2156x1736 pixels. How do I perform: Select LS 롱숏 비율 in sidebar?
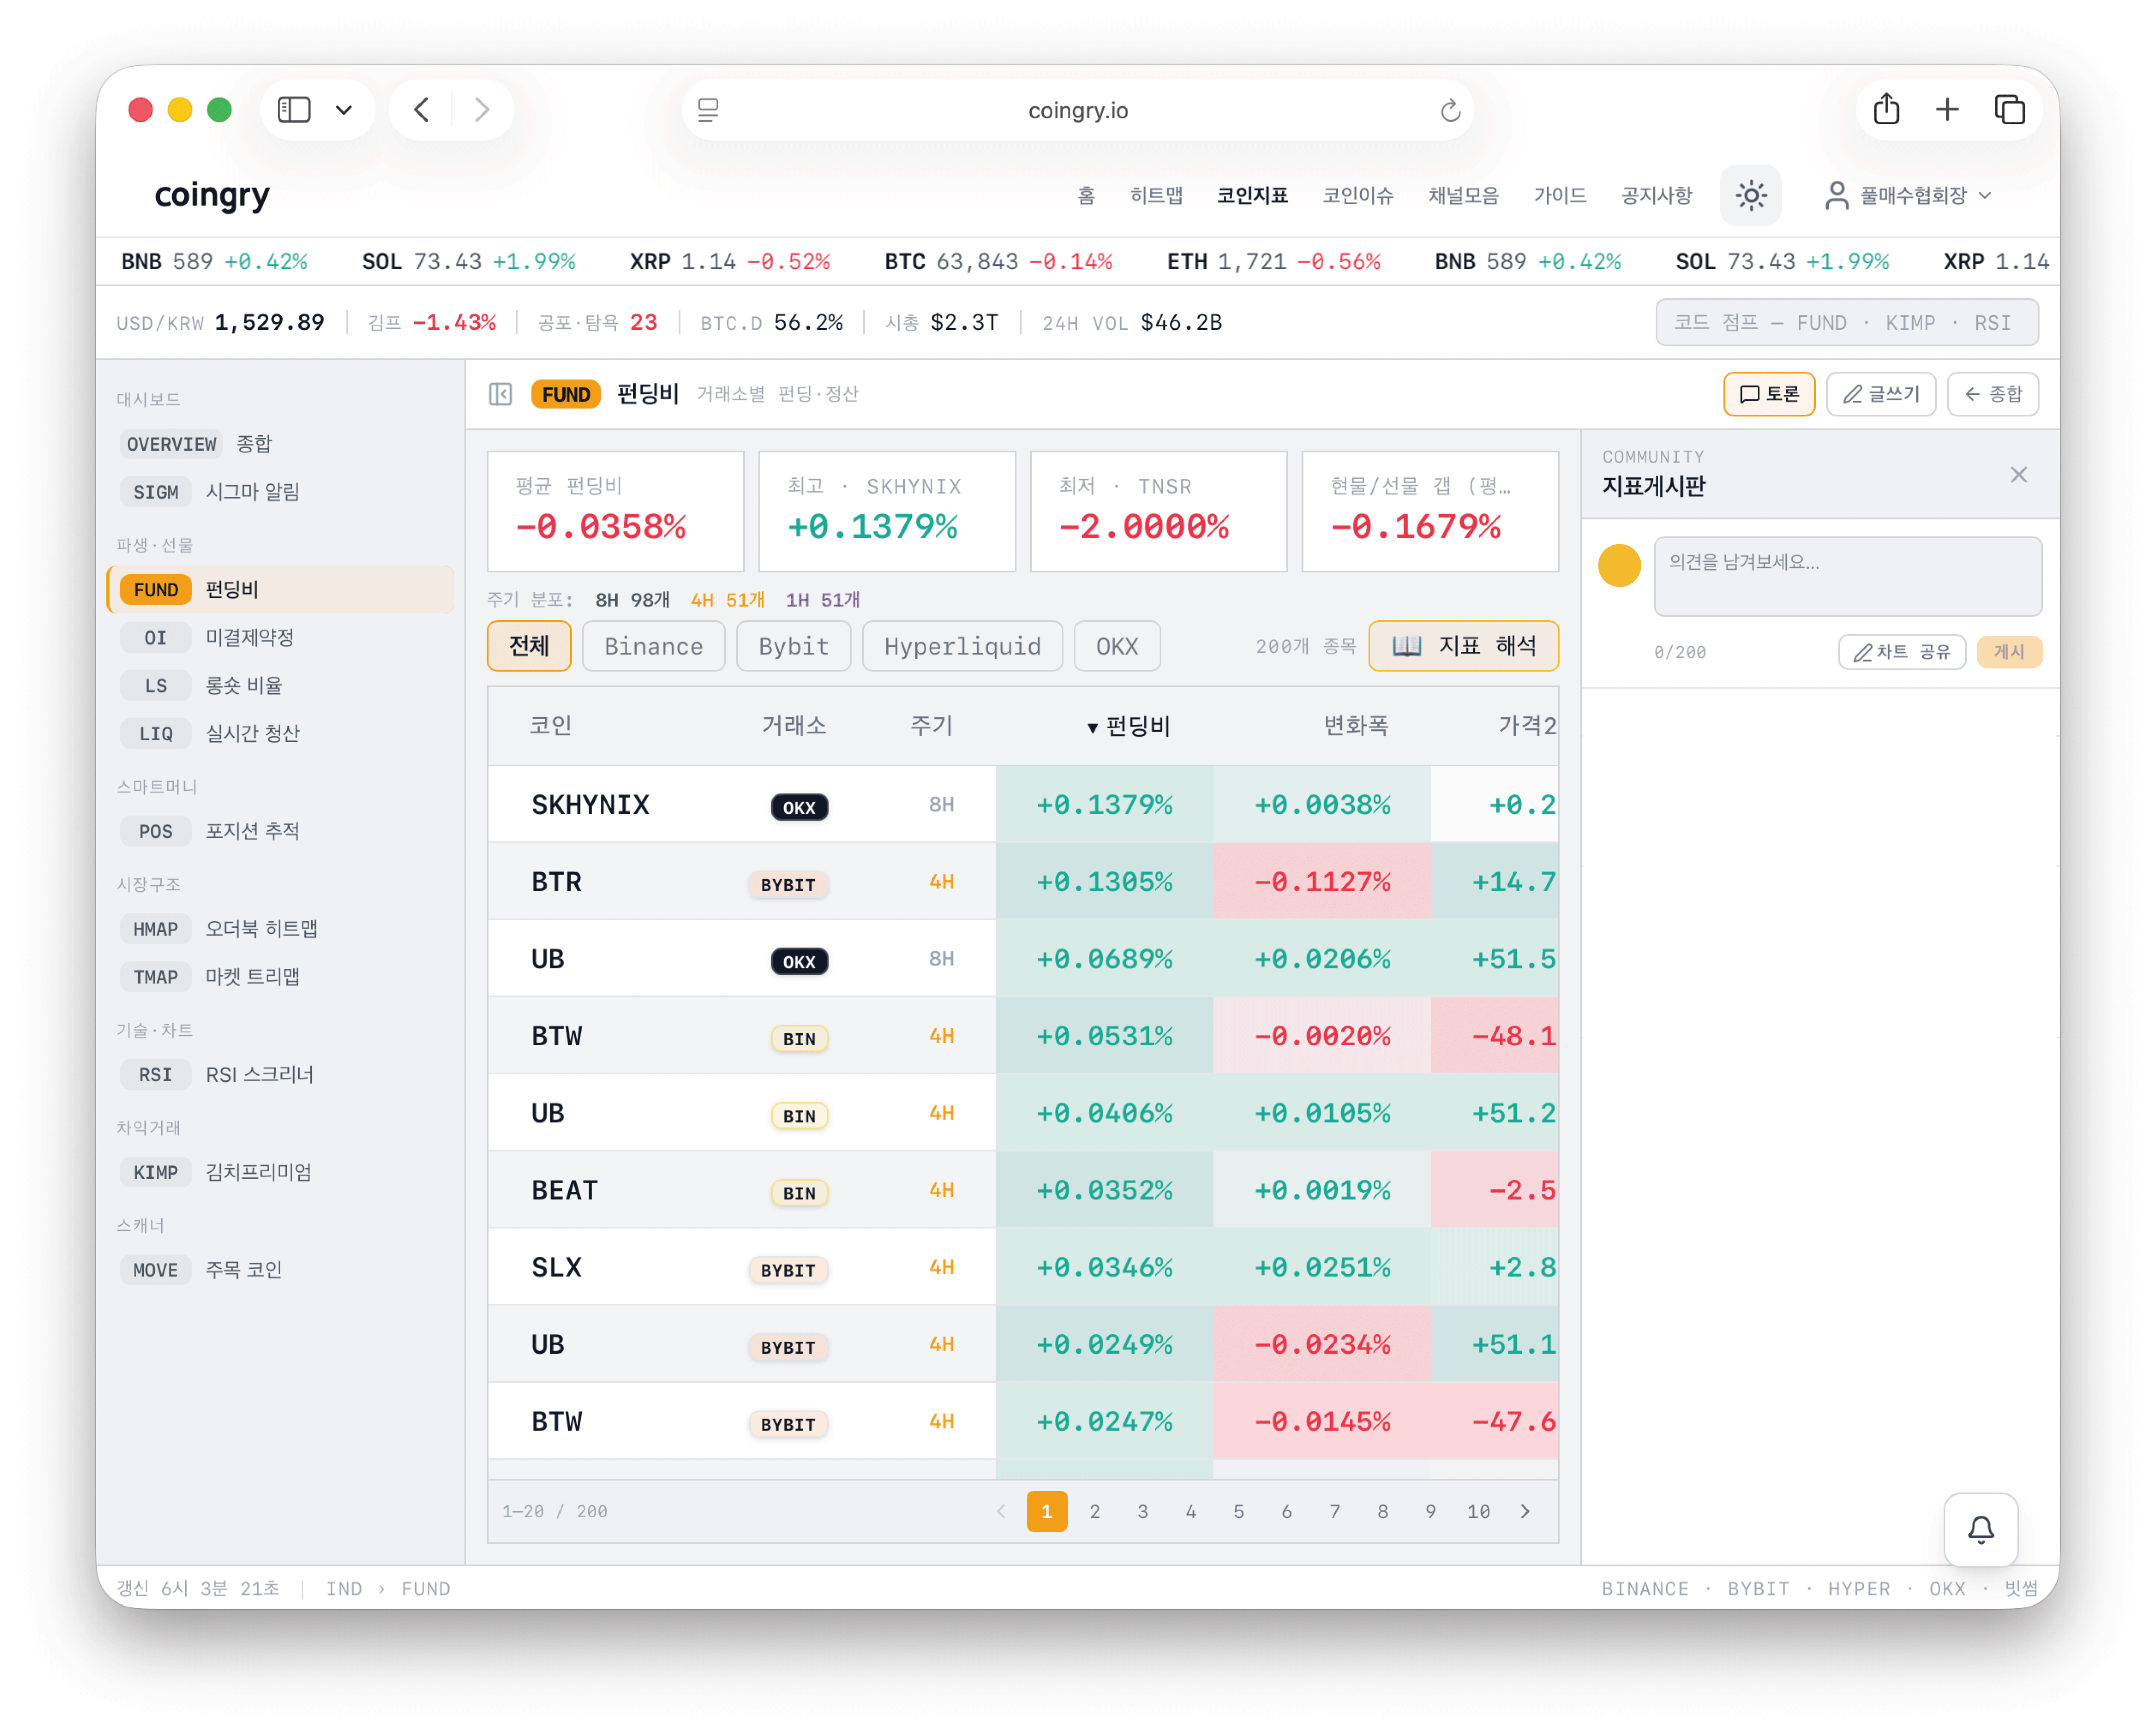280,685
